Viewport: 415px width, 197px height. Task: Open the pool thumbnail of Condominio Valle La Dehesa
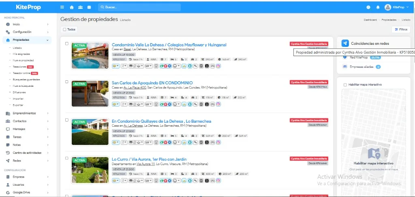(x=90, y=56)
